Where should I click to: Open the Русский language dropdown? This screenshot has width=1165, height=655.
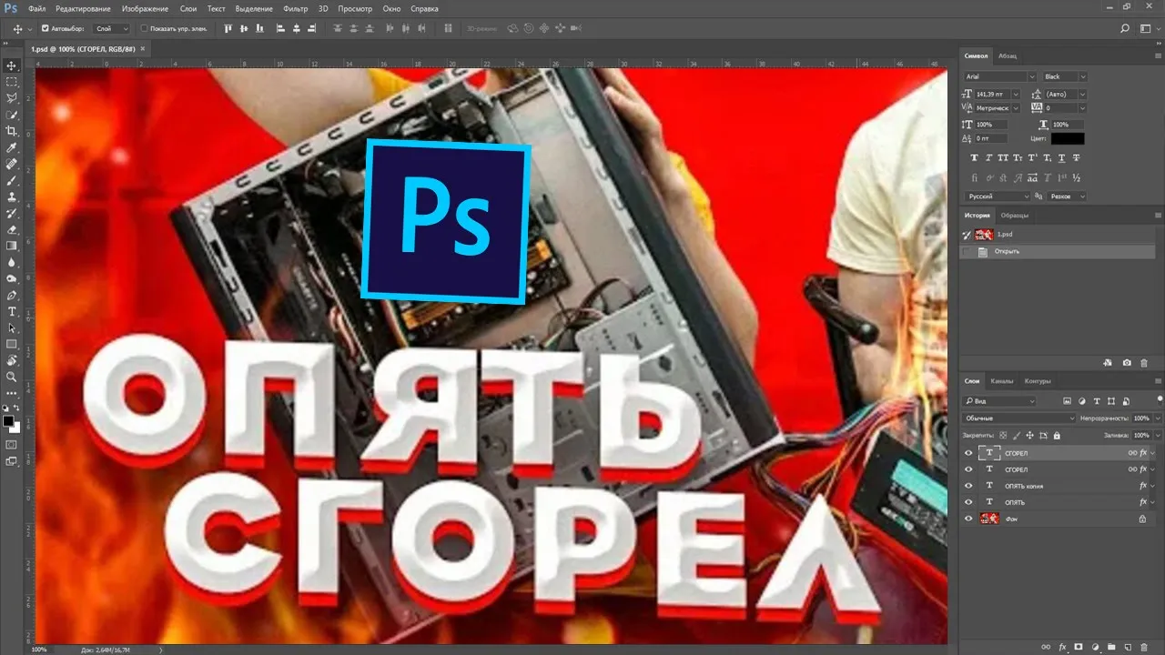998,196
